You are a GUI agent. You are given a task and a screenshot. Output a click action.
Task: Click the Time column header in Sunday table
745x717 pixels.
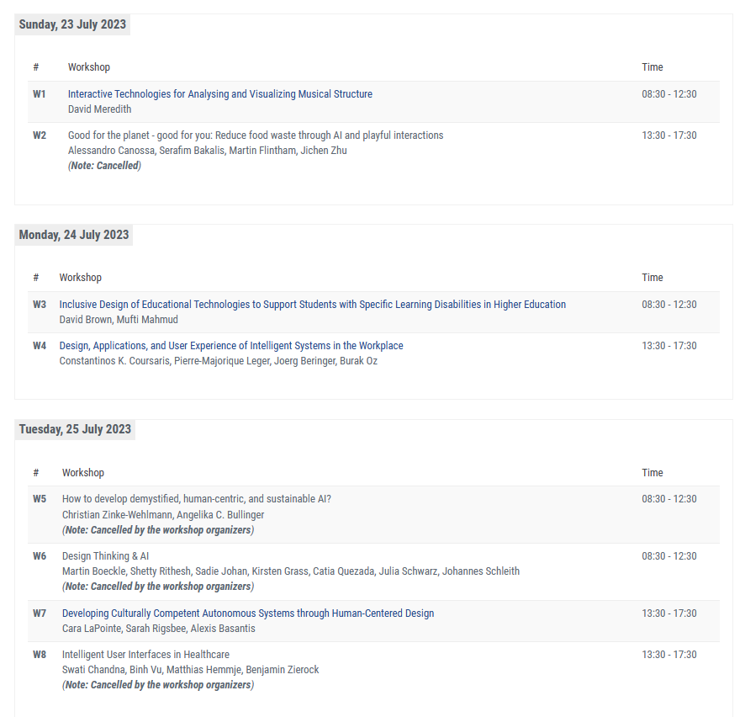[653, 67]
